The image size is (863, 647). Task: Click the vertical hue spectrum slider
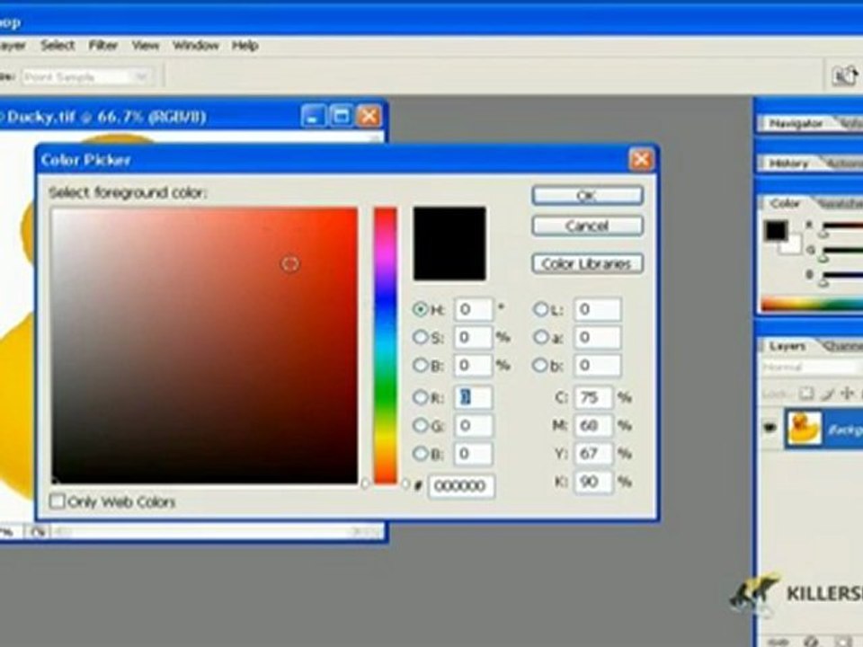(x=386, y=345)
